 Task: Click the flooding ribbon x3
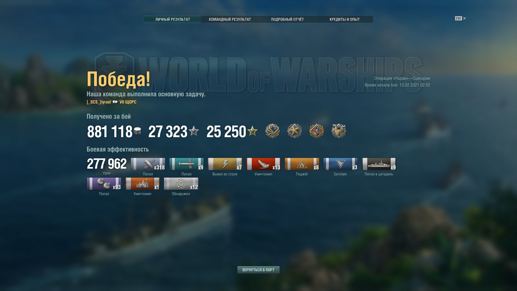[340, 164]
